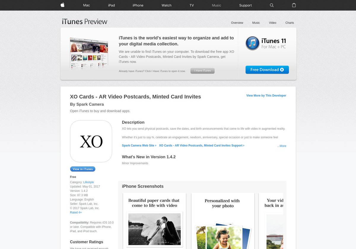This screenshot has width=356, height=249.
Task: Click 'Open iTunes to buy and download apps.'
Action: pos(100,111)
